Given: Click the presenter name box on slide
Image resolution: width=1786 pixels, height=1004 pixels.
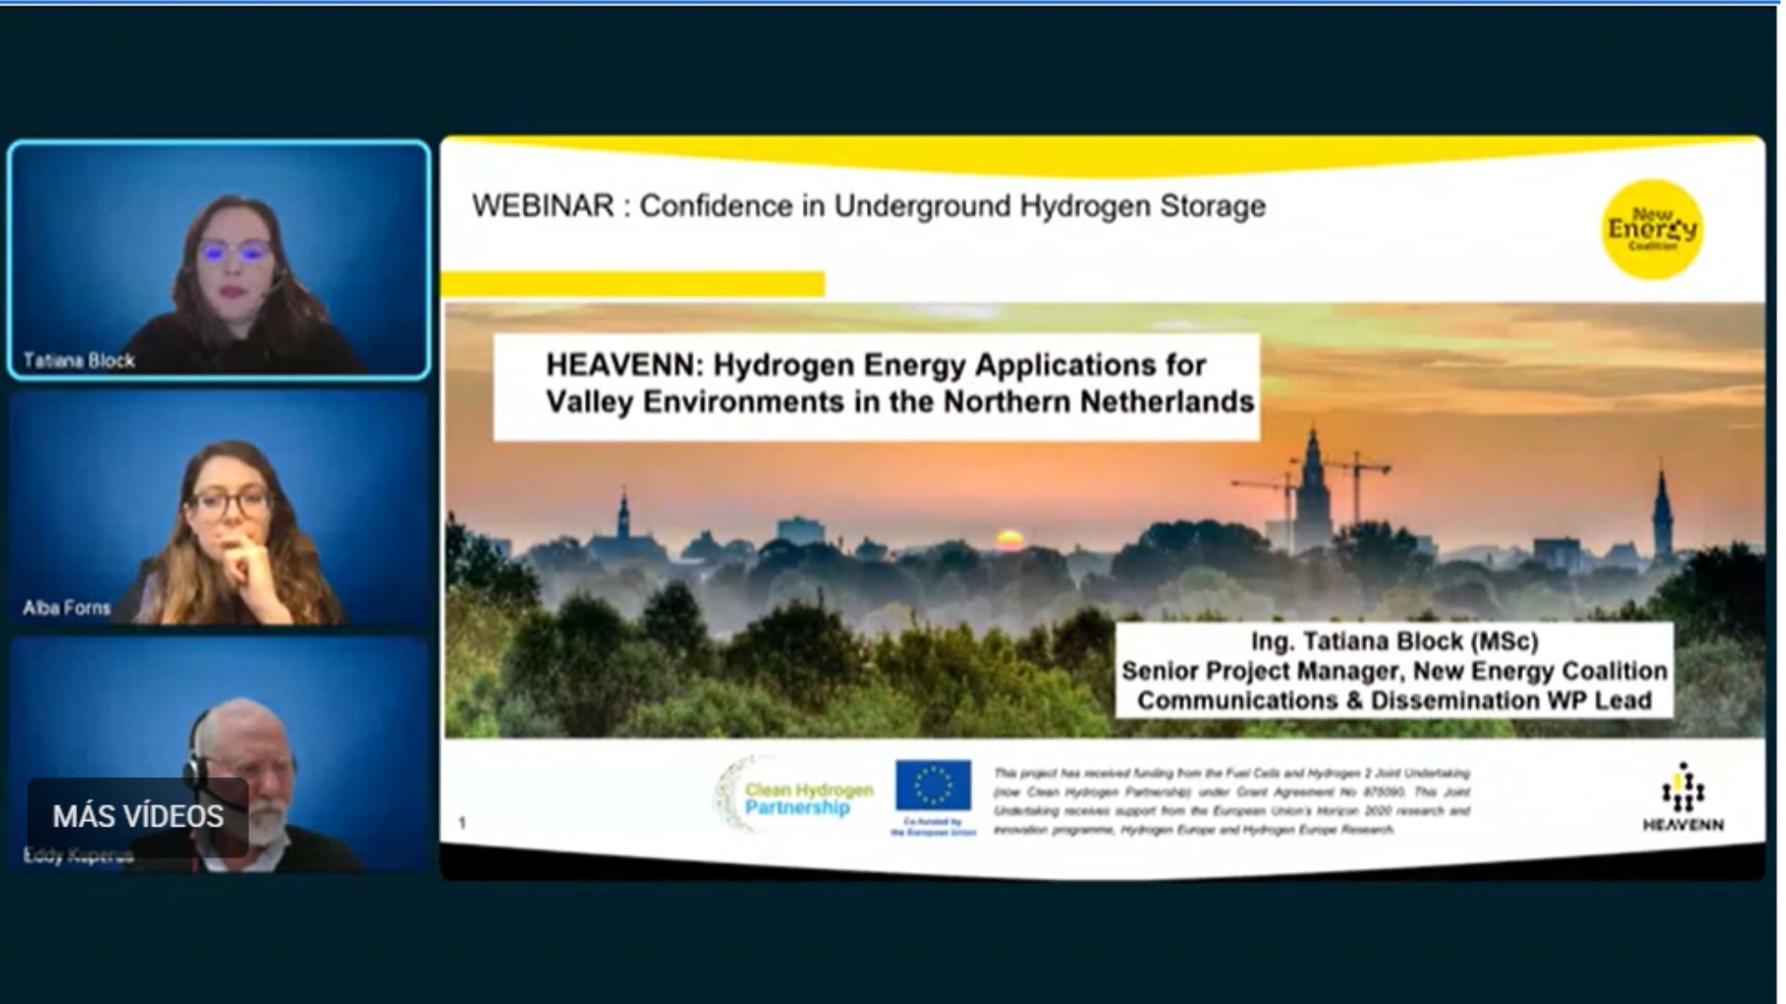Looking at the screenshot, I should 1393,670.
